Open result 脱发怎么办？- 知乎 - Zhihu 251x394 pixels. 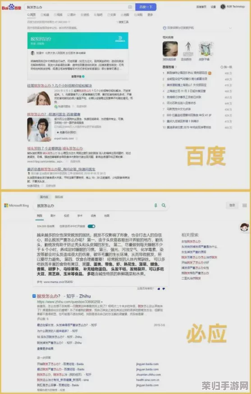pyautogui.click(x=64, y=296)
